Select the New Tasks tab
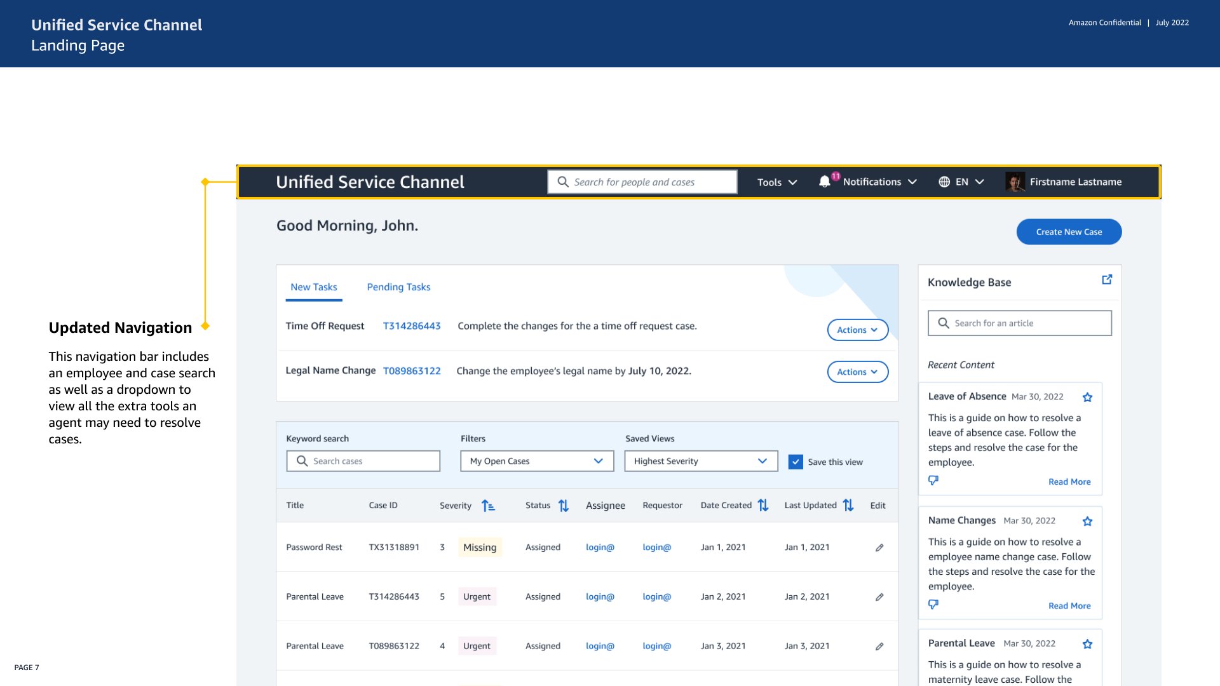 tap(314, 287)
